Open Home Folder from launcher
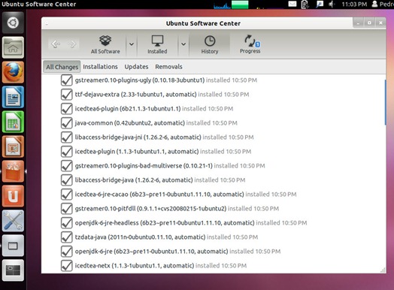 tap(13, 47)
